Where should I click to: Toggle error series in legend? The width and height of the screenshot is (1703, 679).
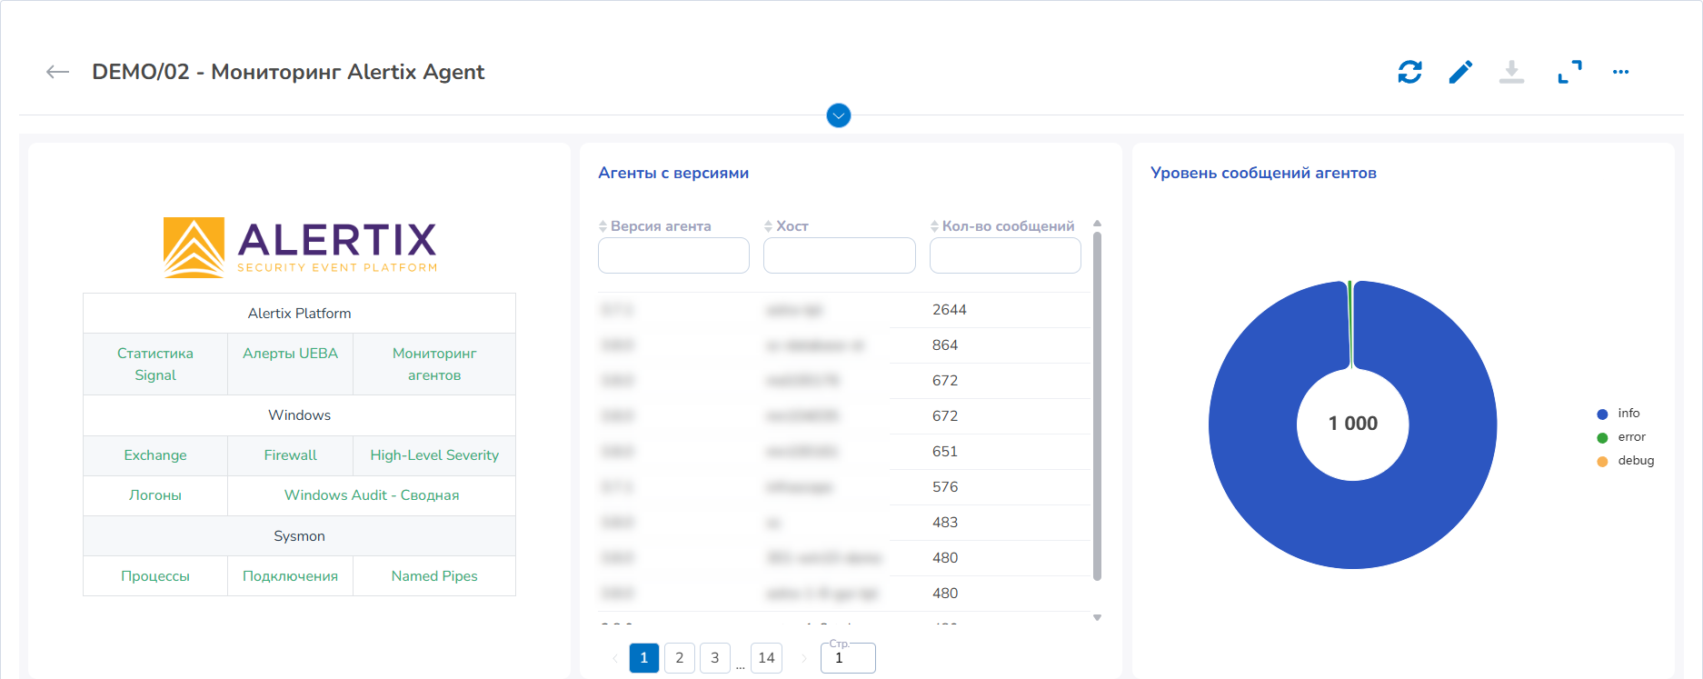point(1621,437)
